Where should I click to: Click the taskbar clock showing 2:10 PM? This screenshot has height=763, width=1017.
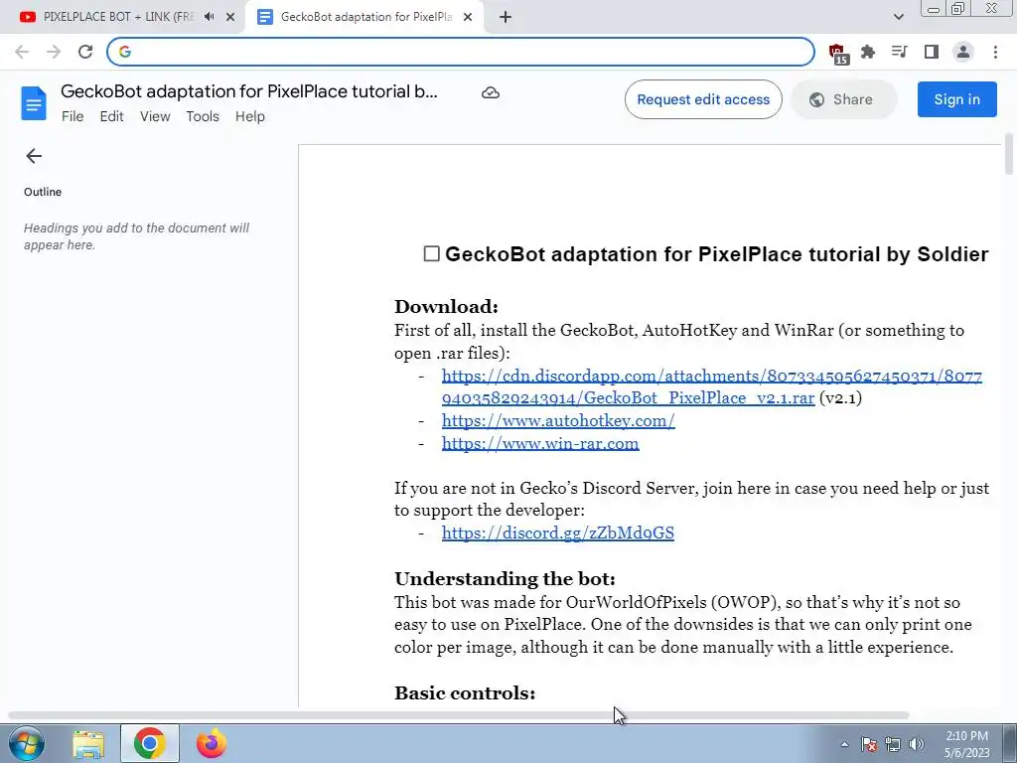[966, 743]
